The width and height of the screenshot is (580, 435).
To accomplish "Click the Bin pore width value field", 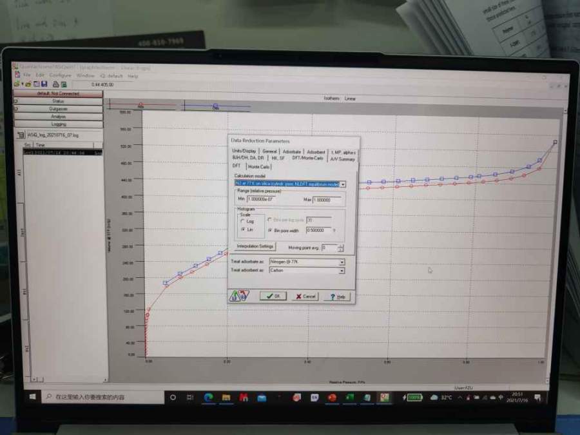I will [x=318, y=230].
